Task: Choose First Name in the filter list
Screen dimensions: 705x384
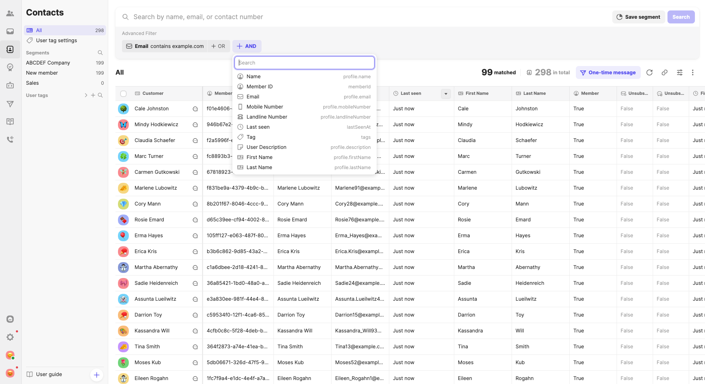Action: click(x=304, y=157)
